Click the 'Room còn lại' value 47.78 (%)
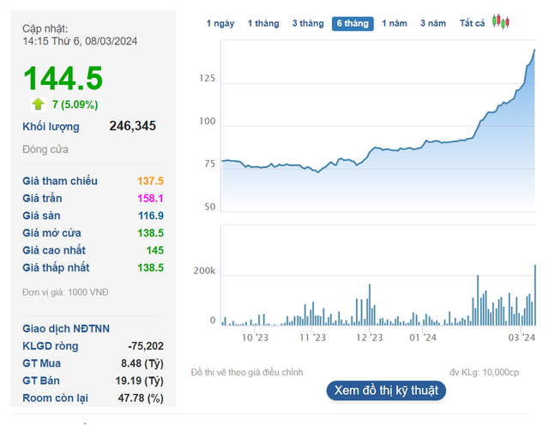The image size is (549, 425). coord(142,398)
